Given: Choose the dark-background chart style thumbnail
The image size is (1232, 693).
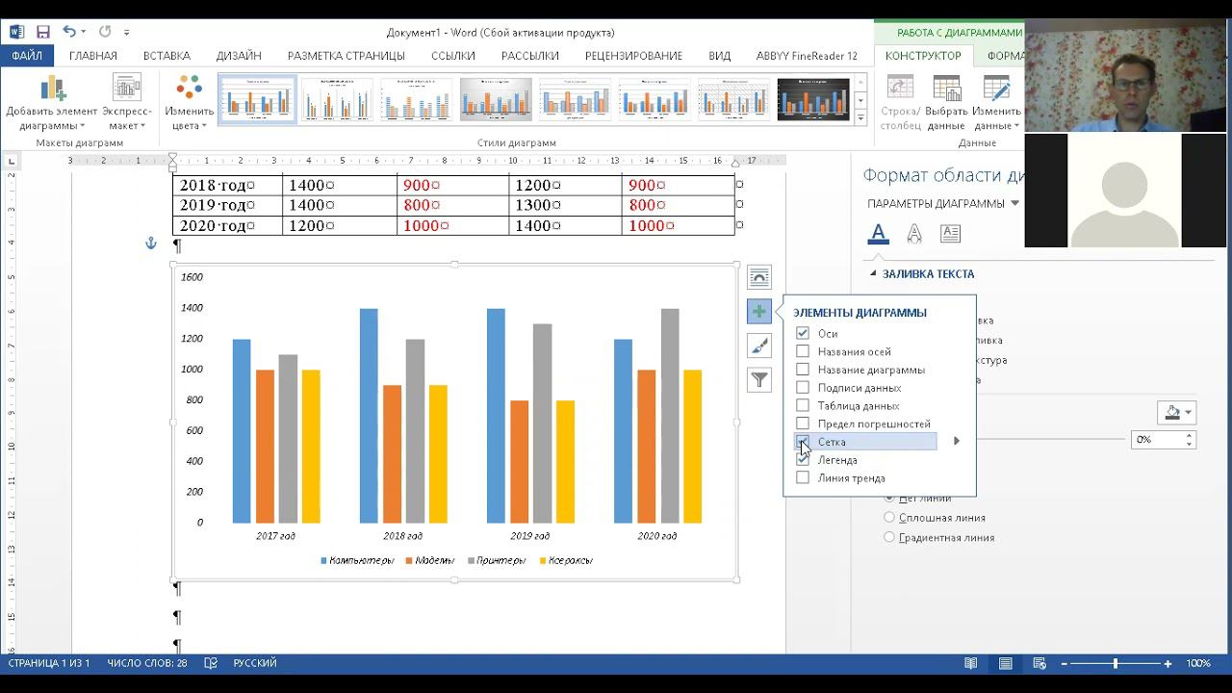Looking at the screenshot, I should (x=813, y=99).
